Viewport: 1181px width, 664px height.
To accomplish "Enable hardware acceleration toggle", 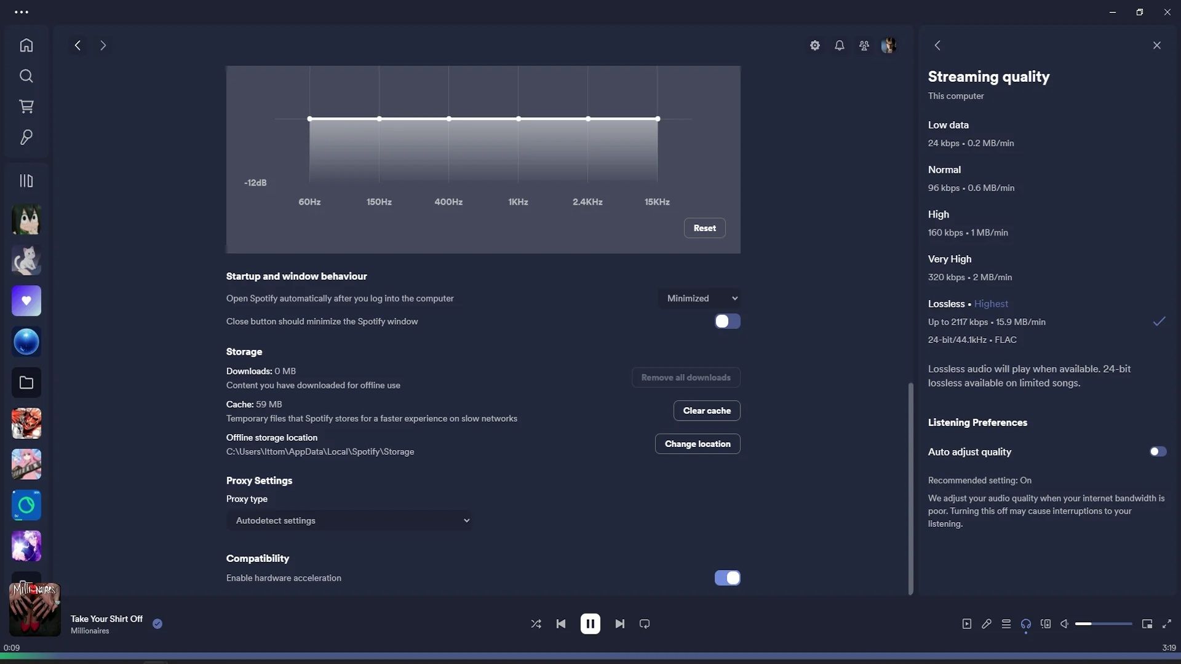I will (x=727, y=577).
